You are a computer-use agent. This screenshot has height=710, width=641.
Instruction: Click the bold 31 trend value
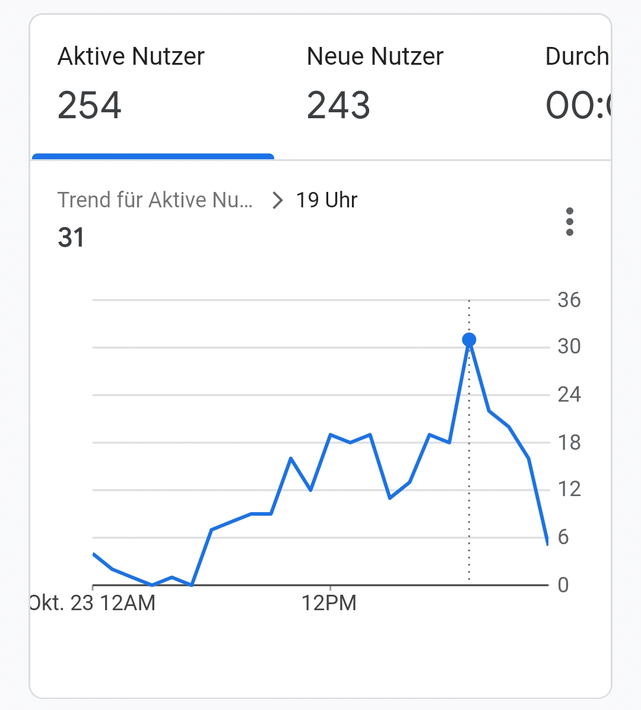point(71,238)
